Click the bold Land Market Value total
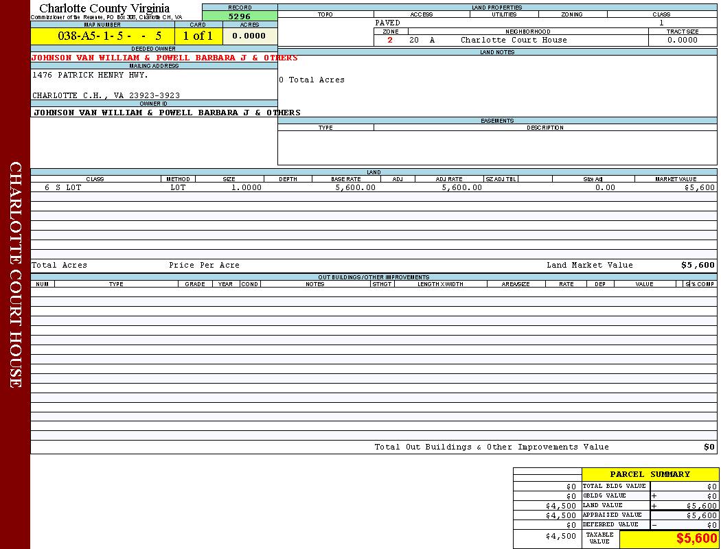The width and height of the screenshot is (721, 549). (x=697, y=266)
